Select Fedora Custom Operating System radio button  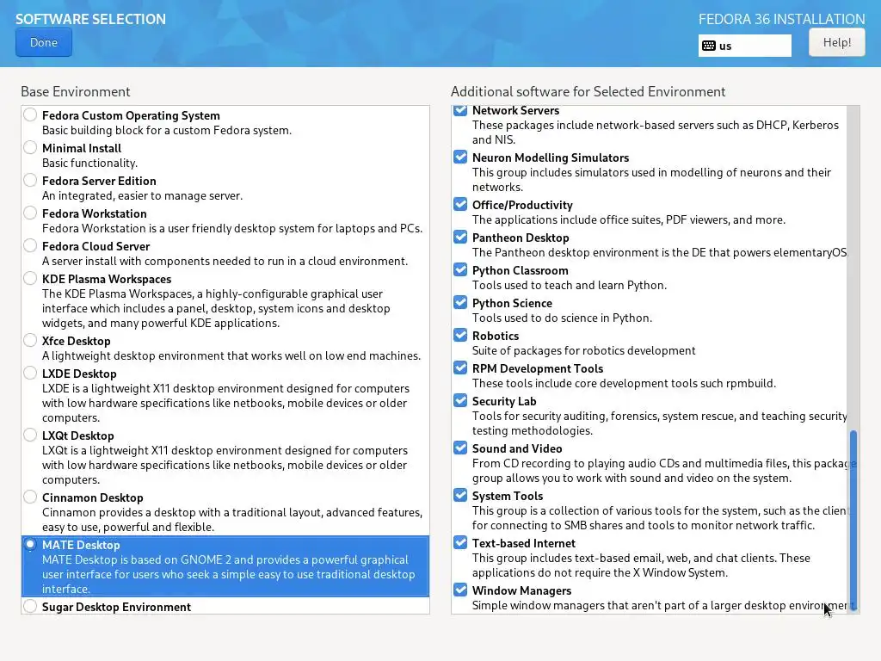(x=30, y=114)
